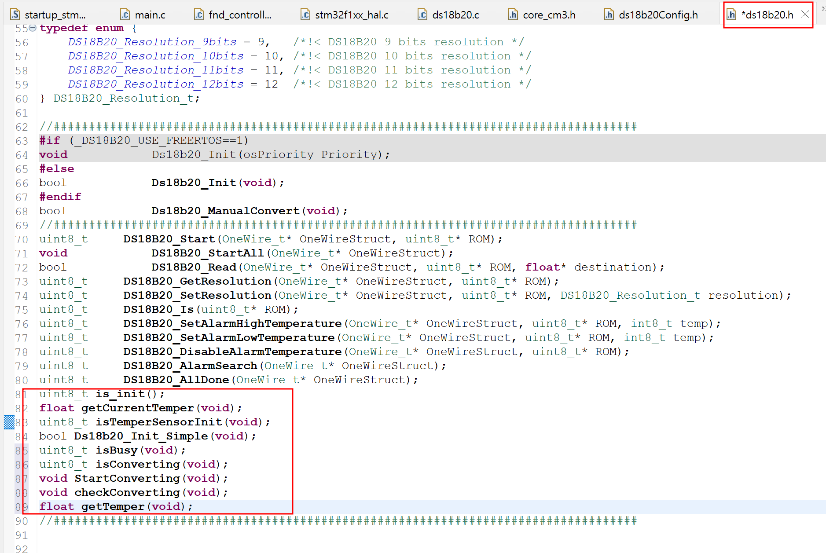This screenshot has width=826, height=553.
Task: Click on DS18B20_SetAlarmHighTemperature function name
Action: [232, 323]
